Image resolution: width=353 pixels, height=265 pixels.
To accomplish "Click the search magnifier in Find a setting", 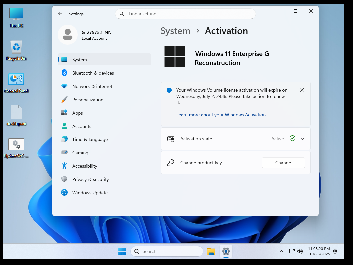I will 122,14.
